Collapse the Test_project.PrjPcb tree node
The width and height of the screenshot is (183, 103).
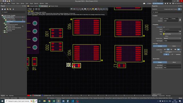(2, 17)
